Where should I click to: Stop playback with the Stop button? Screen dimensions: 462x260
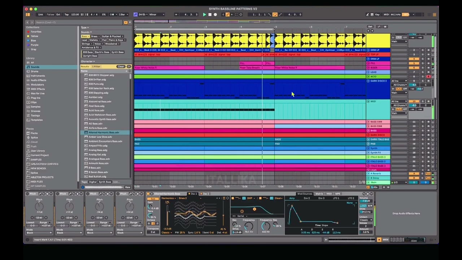[x=210, y=14]
